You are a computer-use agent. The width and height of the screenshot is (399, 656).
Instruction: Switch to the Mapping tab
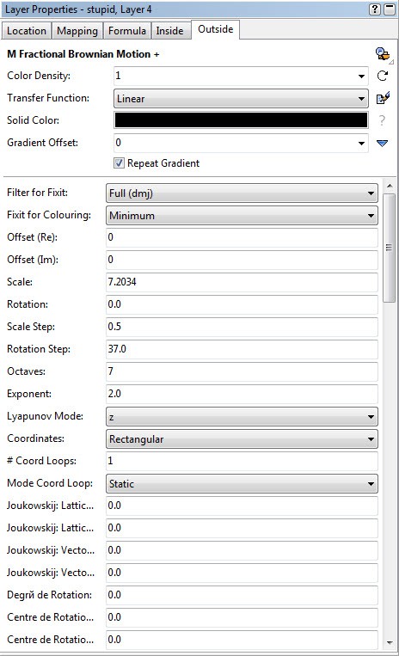pos(77,31)
